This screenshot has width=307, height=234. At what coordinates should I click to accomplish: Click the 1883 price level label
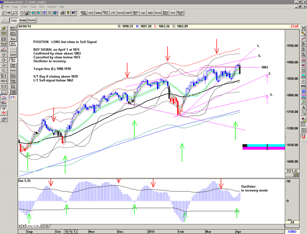coord(264,67)
